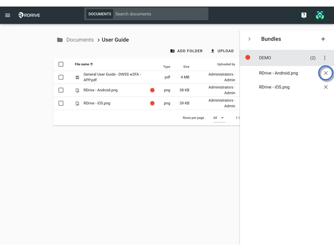The width and height of the screenshot is (334, 251).
Task: Open the user profile avatar menu
Action: point(320,15)
